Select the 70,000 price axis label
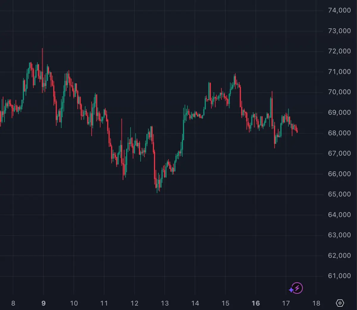The width and height of the screenshot is (357, 310). (x=339, y=92)
